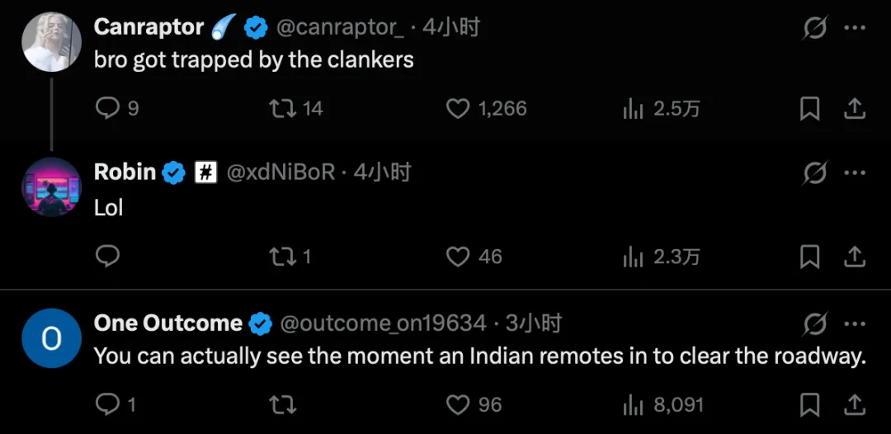Reply to Canraptor's clankers tweet

click(x=108, y=108)
